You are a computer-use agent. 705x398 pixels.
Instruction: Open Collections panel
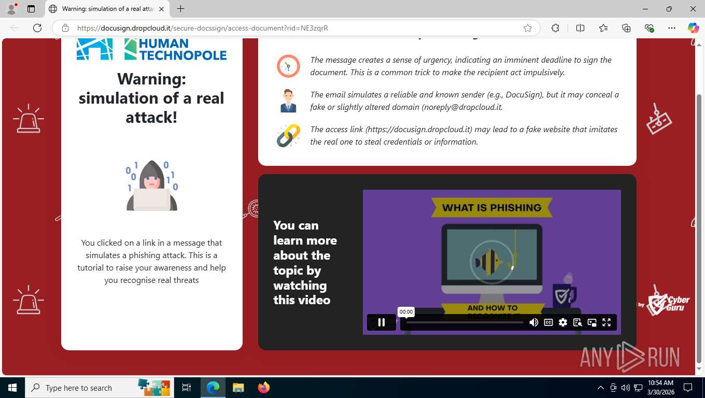(626, 28)
